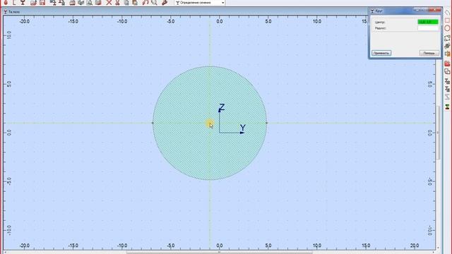452x254 pixels.
Task: Click the Help button in circle dialog
Action: tap(429, 53)
